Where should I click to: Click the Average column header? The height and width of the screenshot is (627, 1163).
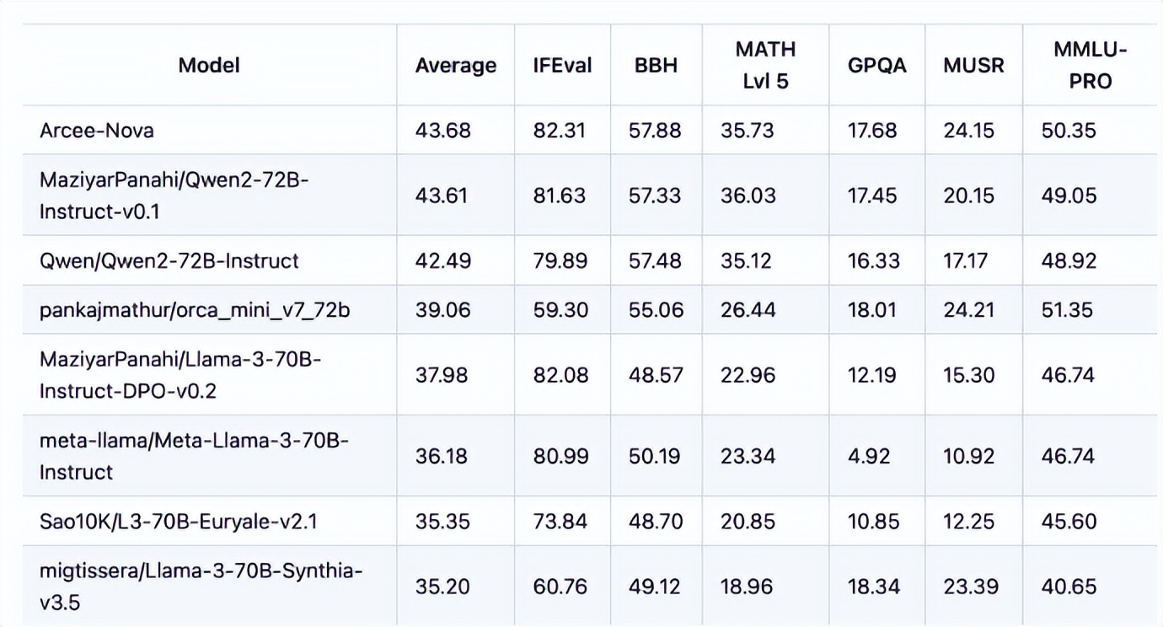(455, 66)
